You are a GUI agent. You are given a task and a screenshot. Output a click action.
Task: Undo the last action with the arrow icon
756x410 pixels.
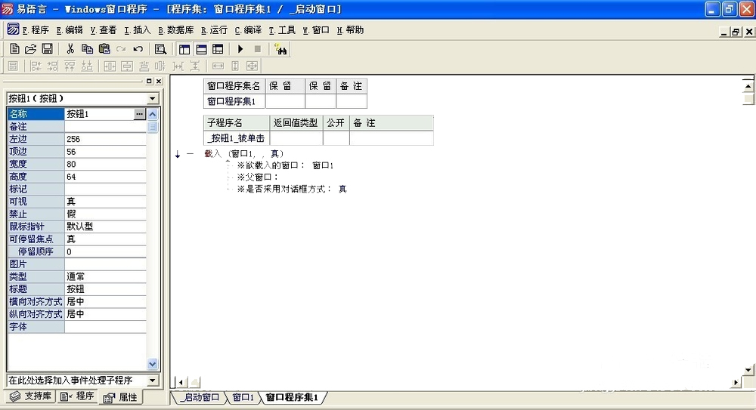click(138, 48)
